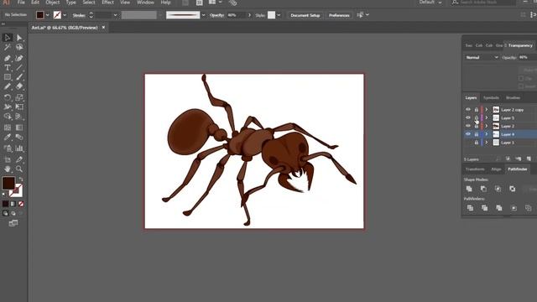This screenshot has width=537, height=302.
Task: Open the Object menu
Action: pyautogui.click(x=52, y=3)
